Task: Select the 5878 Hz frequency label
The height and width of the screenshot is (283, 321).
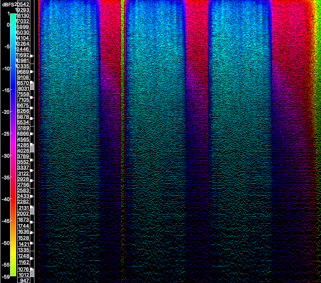Action: pyautogui.click(x=23, y=116)
